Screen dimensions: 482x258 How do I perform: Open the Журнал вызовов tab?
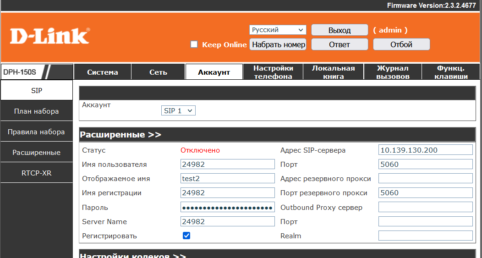click(393, 72)
